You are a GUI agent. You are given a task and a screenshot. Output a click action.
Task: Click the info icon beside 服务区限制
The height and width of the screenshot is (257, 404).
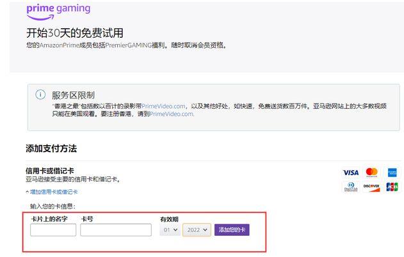[41, 95]
